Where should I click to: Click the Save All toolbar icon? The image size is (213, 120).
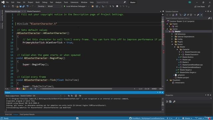pyautogui.click(x=24, y=6)
